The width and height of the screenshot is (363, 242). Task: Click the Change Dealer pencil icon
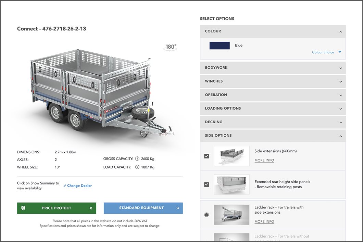click(65, 186)
